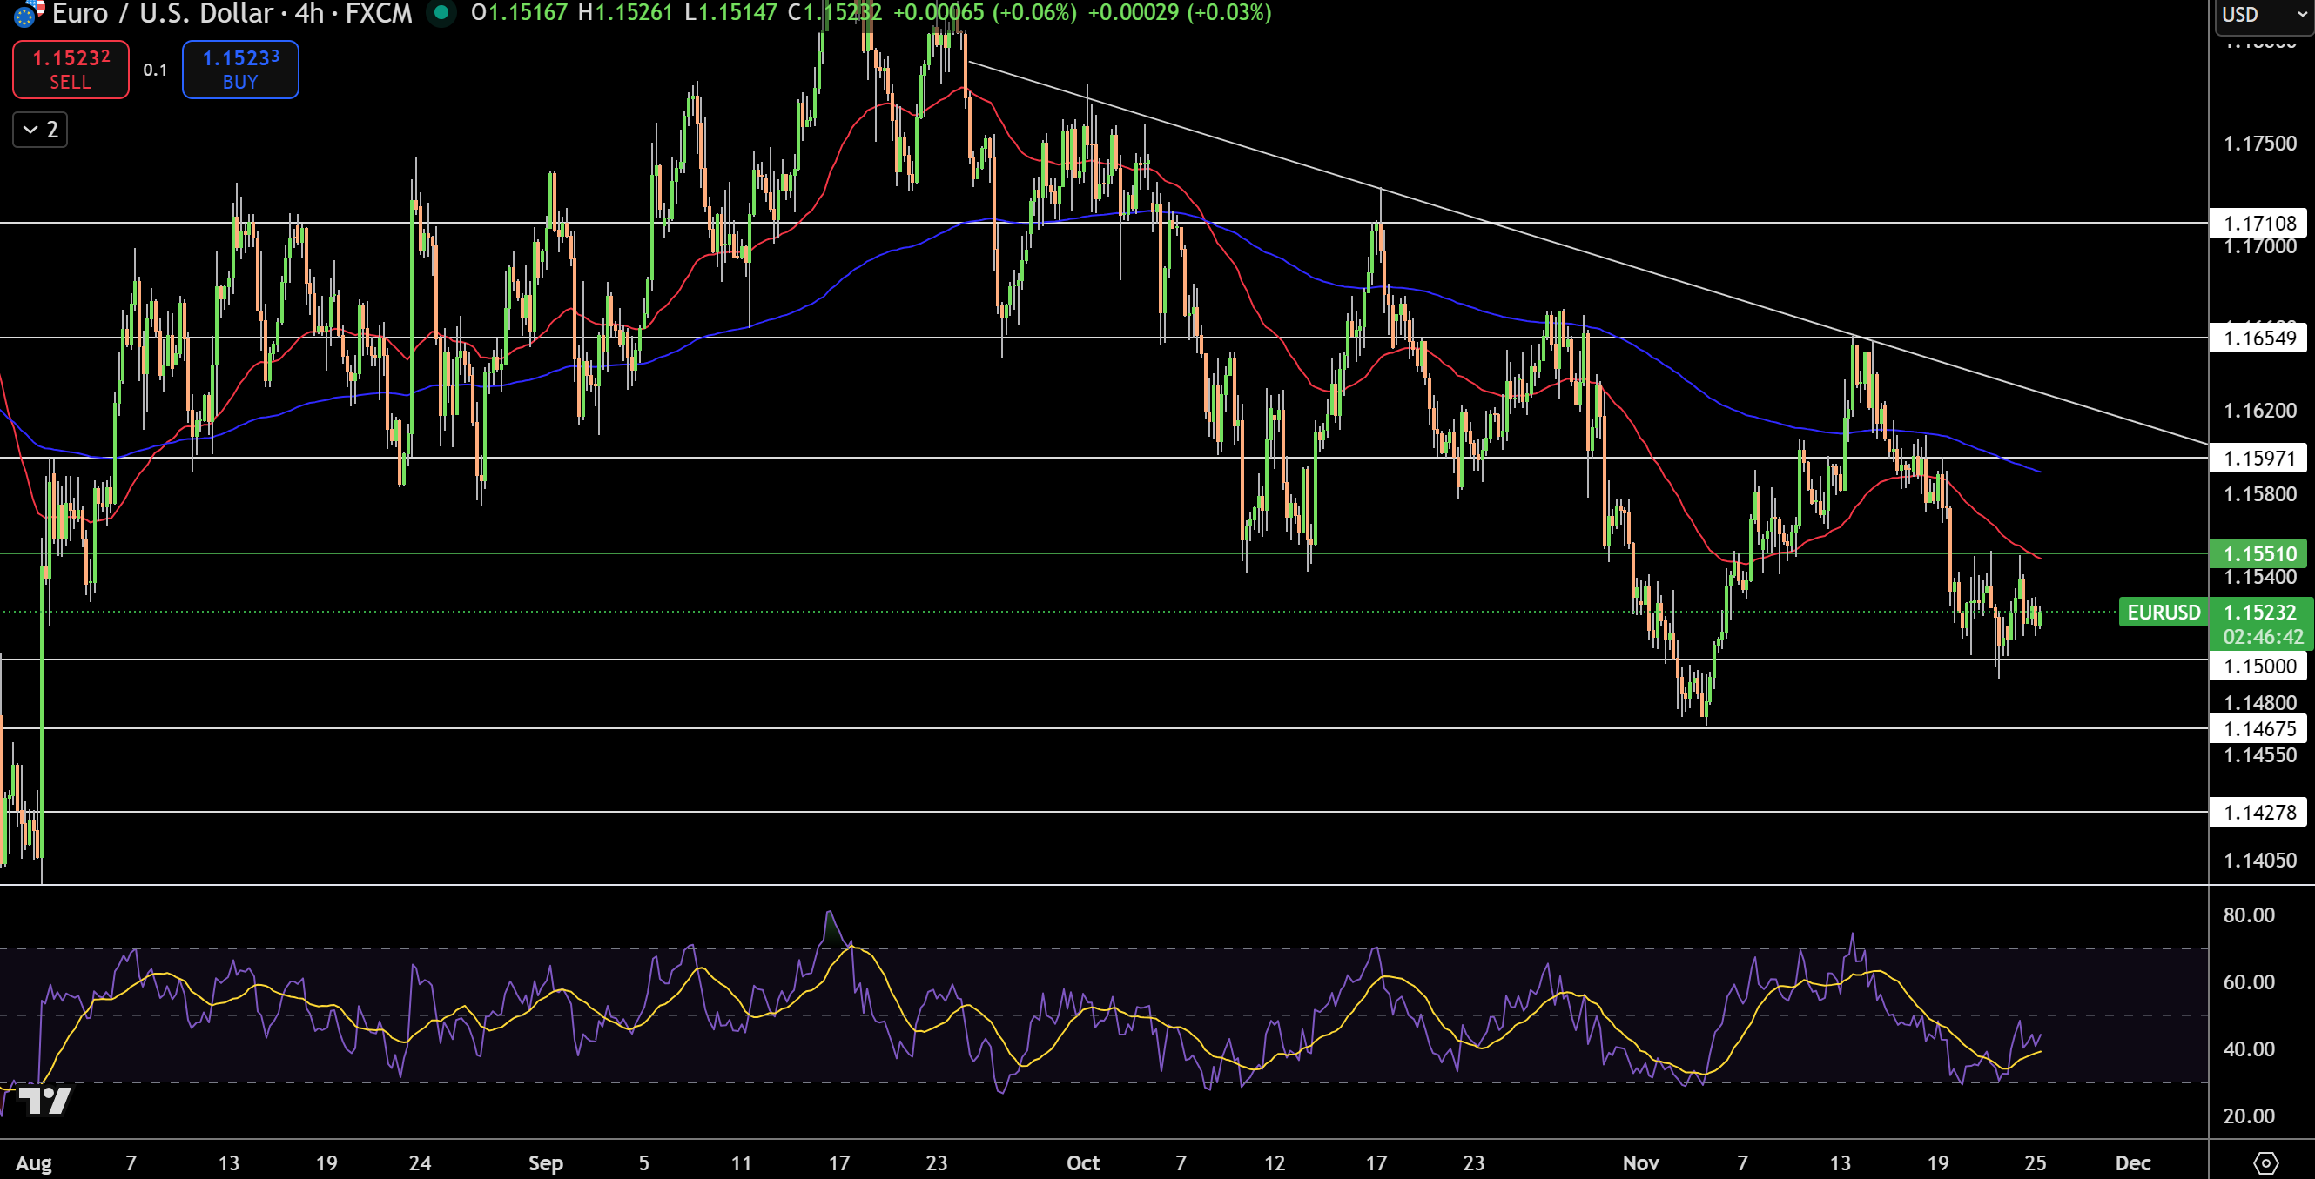Expand the collapsed orders widget labeled 2
Image resolution: width=2315 pixels, height=1179 pixels.
click(x=38, y=129)
